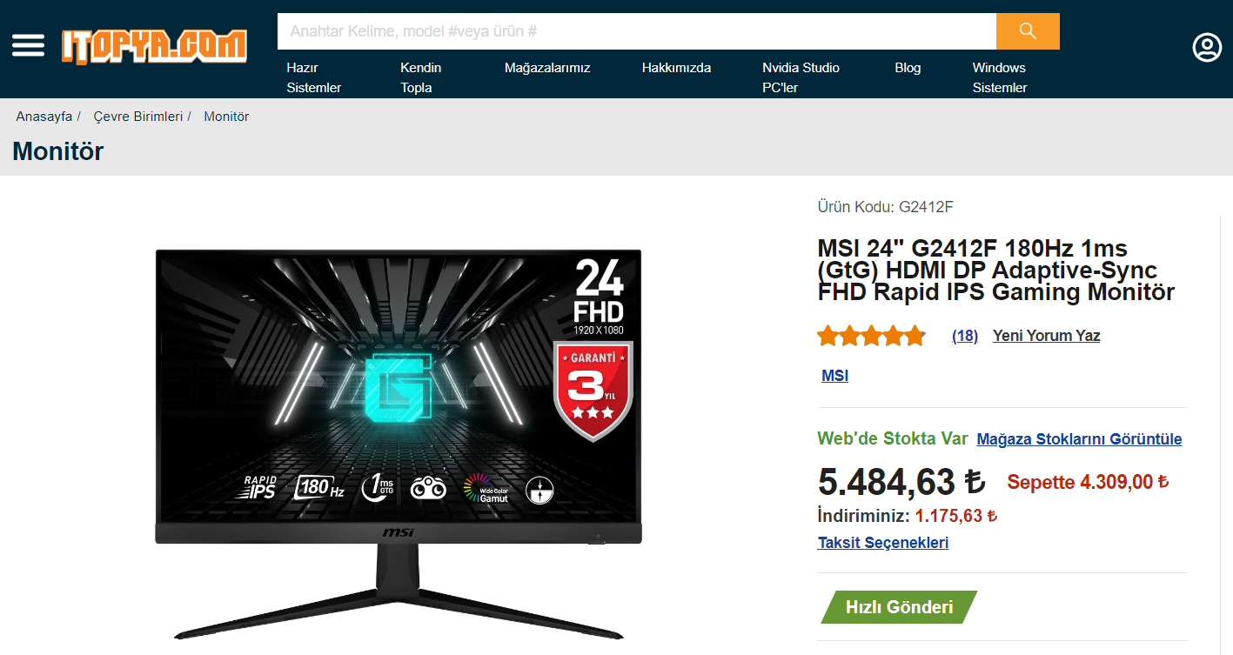Open Taksit Seçenekleri link
This screenshot has height=655, width=1233.
[883, 543]
